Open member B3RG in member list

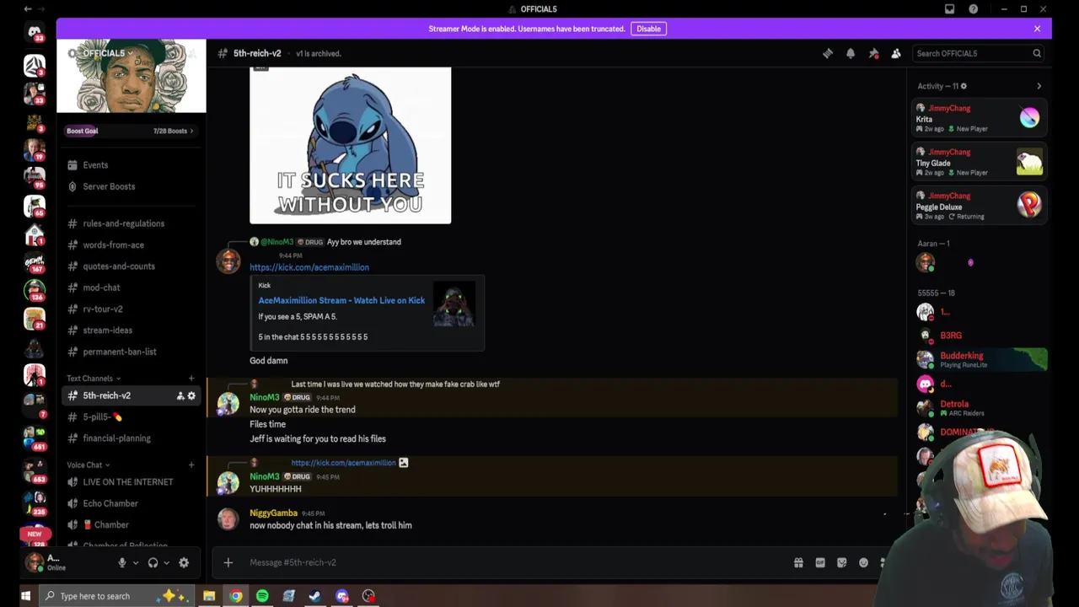click(x=980, y=336)
